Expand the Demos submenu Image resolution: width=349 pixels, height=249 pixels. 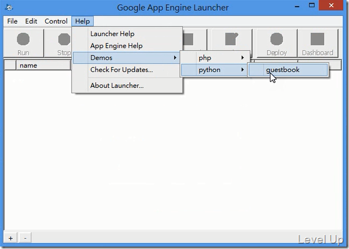126,58
